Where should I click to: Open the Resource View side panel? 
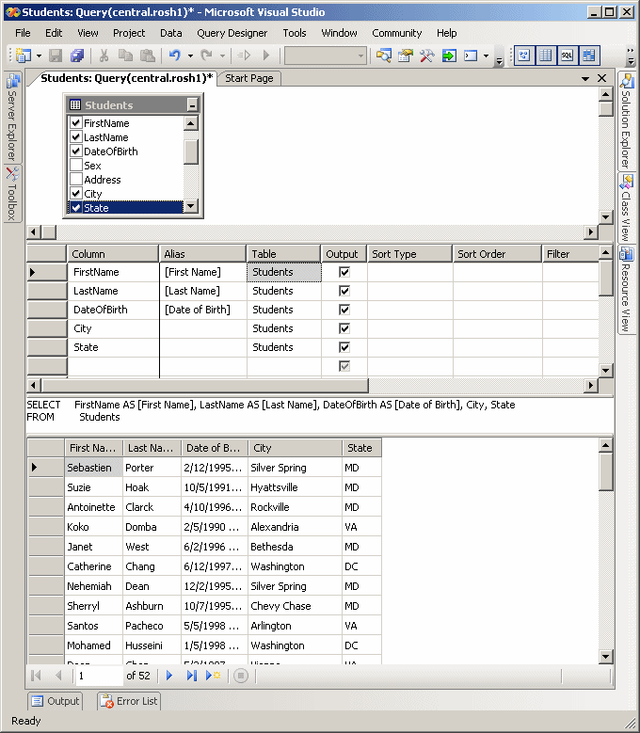pyautogui.click(x=627, y=289)
